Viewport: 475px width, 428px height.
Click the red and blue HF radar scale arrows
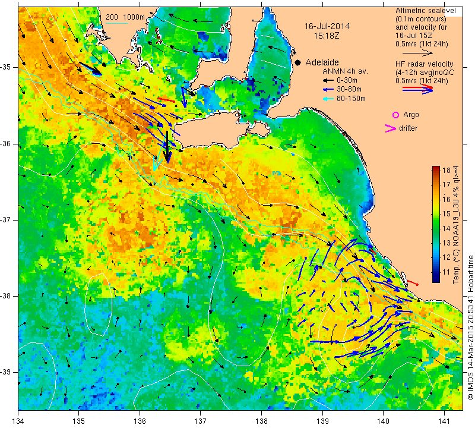click(417, 89)
